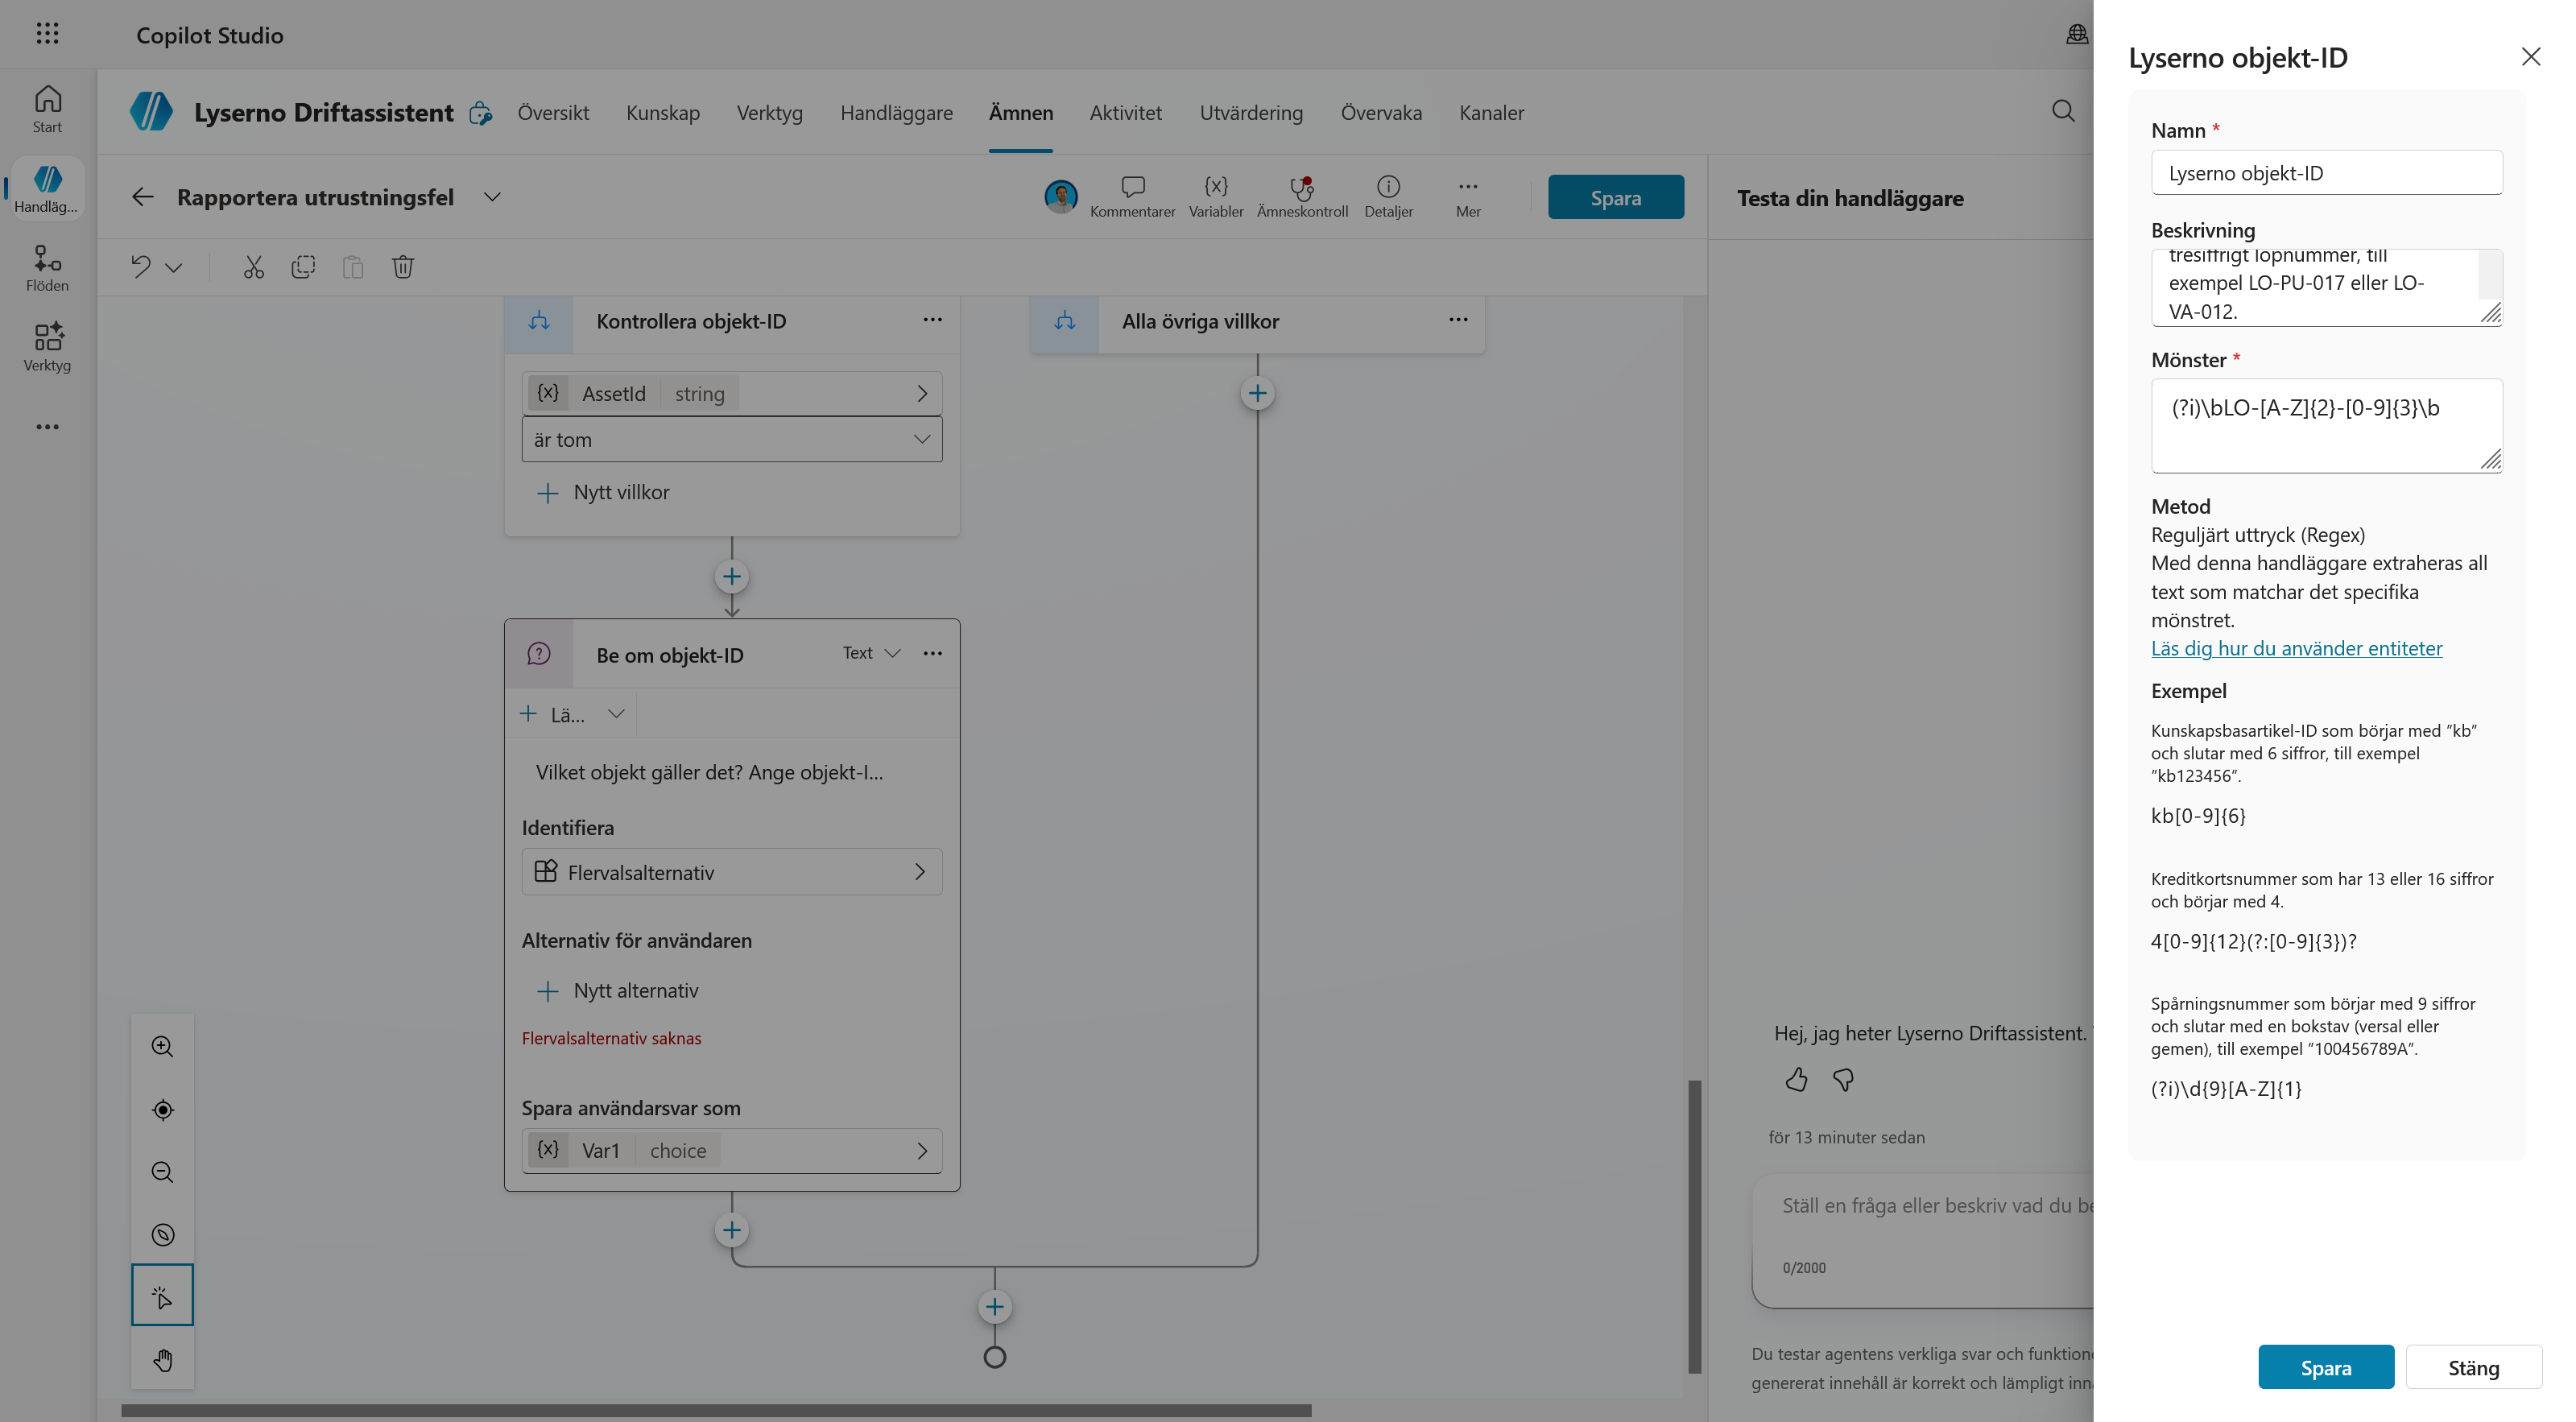Click into the Mönster regex field
Viewport: 2576px width, 1422px height.
coord(2326,425)
